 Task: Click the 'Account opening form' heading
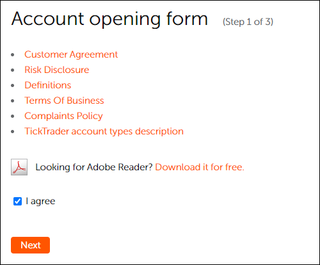click(109, 19)
